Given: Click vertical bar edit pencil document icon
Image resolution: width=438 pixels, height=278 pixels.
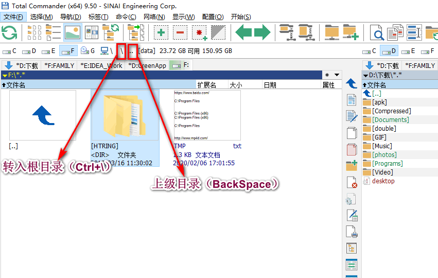Looking at the screenshot, I should [352, 116].
